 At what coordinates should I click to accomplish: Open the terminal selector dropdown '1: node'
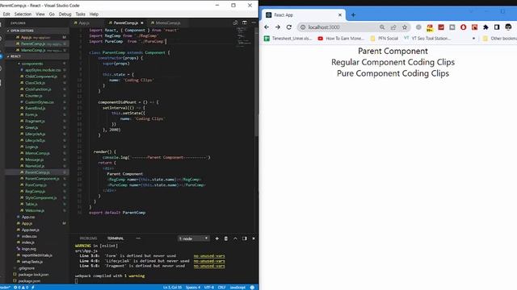point(193,238)
